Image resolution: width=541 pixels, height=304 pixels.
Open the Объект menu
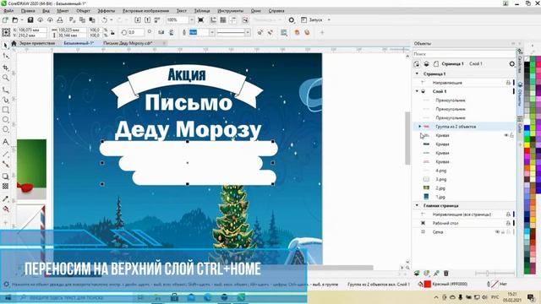[83, 11]
